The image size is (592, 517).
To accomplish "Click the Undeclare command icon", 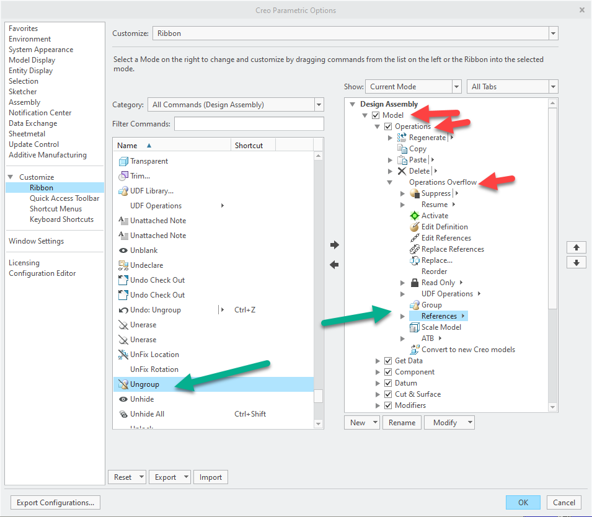I will pos(123,265).
